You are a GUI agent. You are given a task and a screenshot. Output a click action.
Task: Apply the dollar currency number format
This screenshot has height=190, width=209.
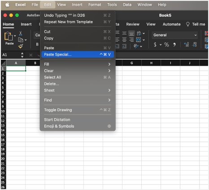click(x=155, y=44)
